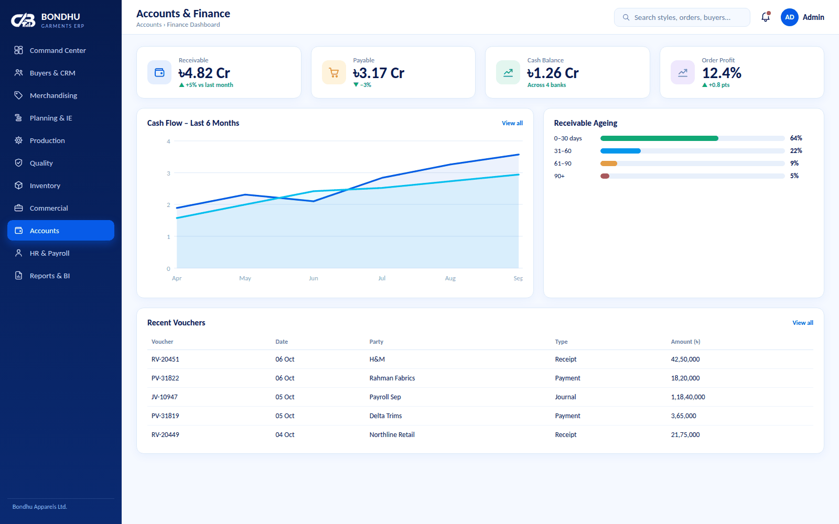Select voucher RV-20449
Viewport: 839px width, 524px height.
[x=165, y=435]
